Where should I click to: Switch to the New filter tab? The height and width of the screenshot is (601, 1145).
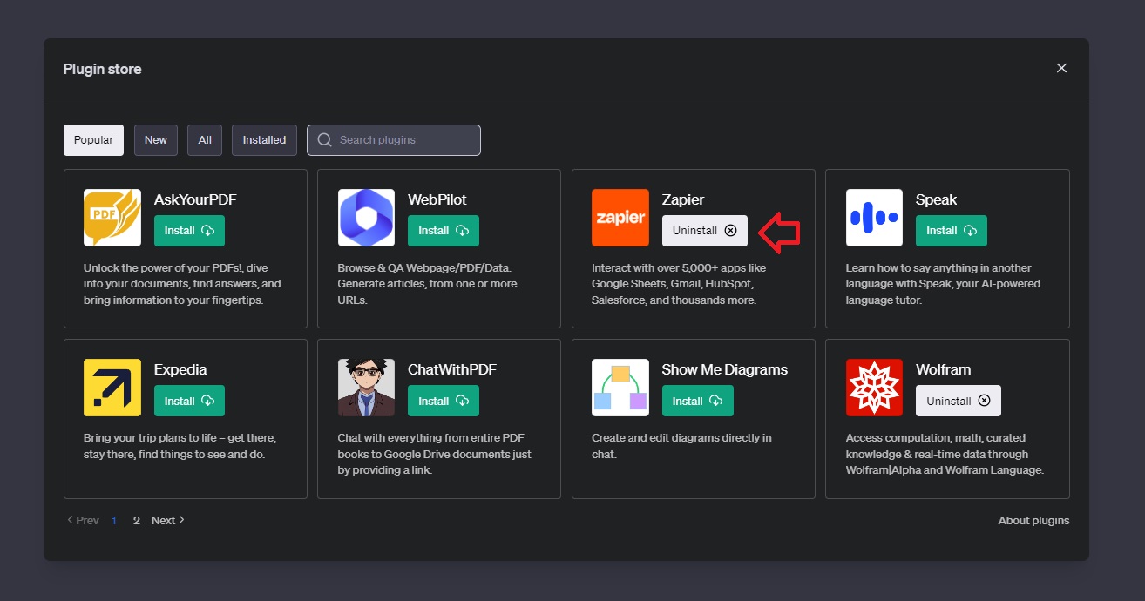pyautogui.click(x=156, y=140)
